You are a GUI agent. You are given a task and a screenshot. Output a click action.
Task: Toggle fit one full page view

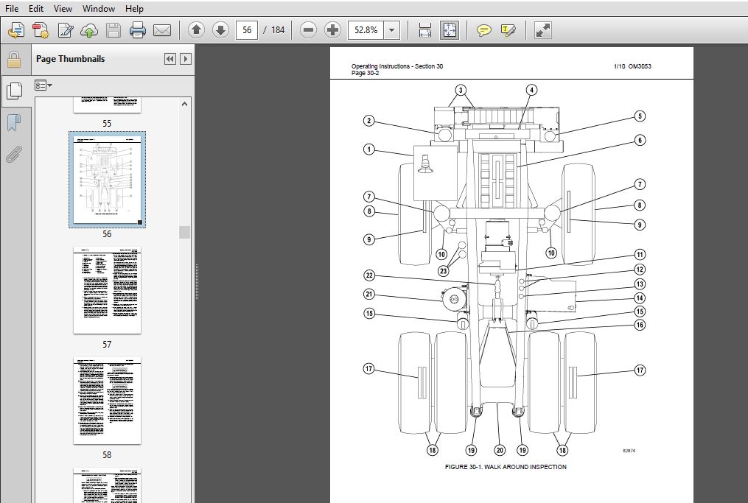click(x=449, y=30)
